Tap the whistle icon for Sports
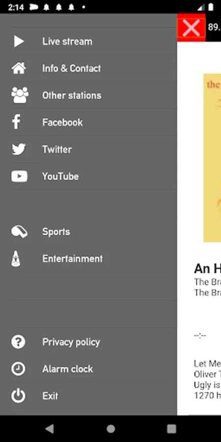The width and height of the screenshot is (221, 442). pyautogui.click(x=19, y=232)
